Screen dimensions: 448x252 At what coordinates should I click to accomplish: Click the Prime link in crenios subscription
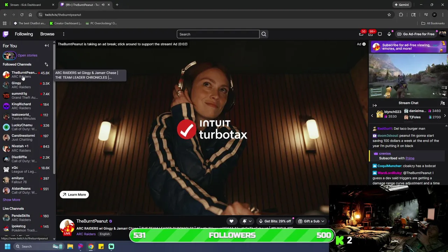click(x=410, y=158)
